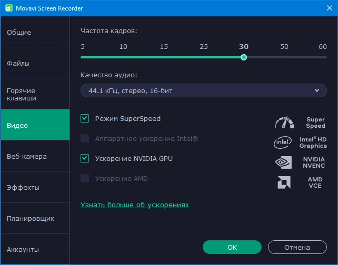Image resolution: width=338 pixels, height=265 pixels.
Task: Switch to the Файлы tab
Action: pos(35,63)
